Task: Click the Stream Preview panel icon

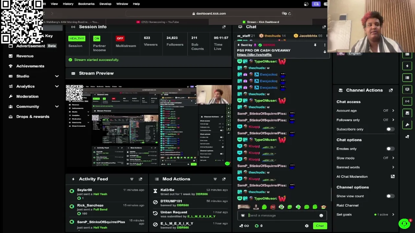Action: pos(73,73)
